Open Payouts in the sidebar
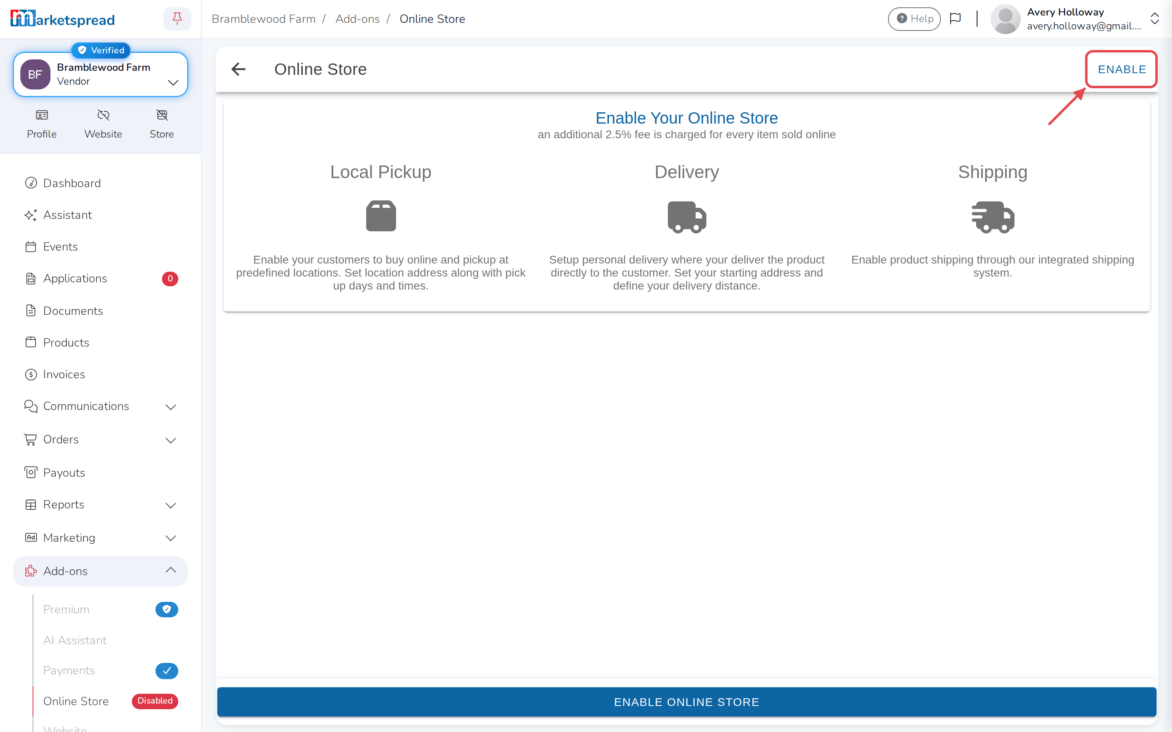 point(100,473)
